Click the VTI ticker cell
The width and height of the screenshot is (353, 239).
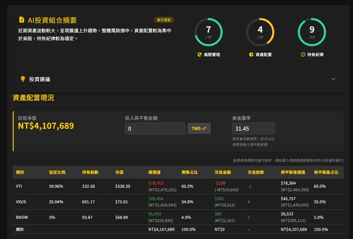[19, 187]
